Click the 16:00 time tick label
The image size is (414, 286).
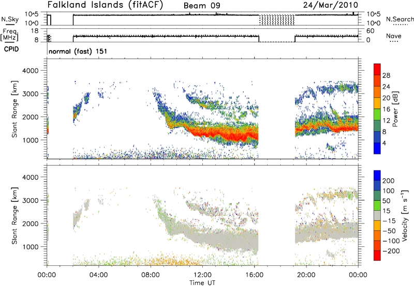tap(254, 275)
